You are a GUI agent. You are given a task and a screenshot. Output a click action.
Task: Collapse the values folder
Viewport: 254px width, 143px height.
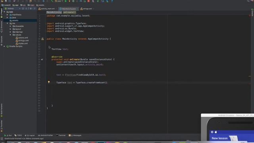click(x=10, y=35)
